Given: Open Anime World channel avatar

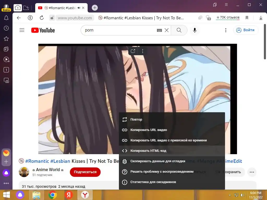Looking at the screenshot, I should click(x=24, y=172).
